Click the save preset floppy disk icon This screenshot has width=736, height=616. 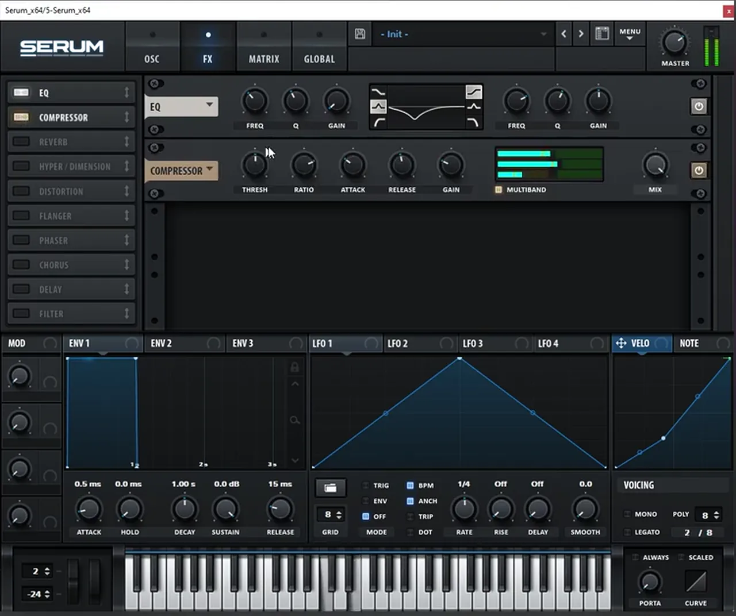tap(360, 34)
